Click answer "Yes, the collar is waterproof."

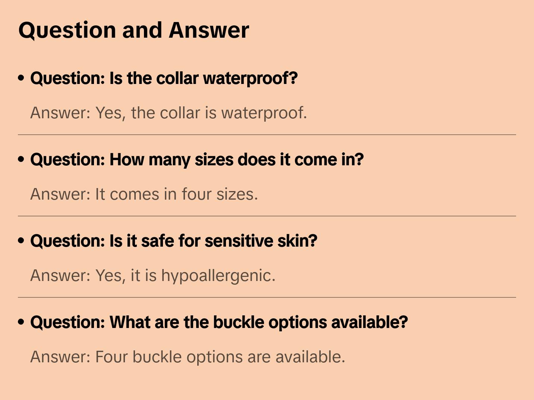[x=169, y=113]
